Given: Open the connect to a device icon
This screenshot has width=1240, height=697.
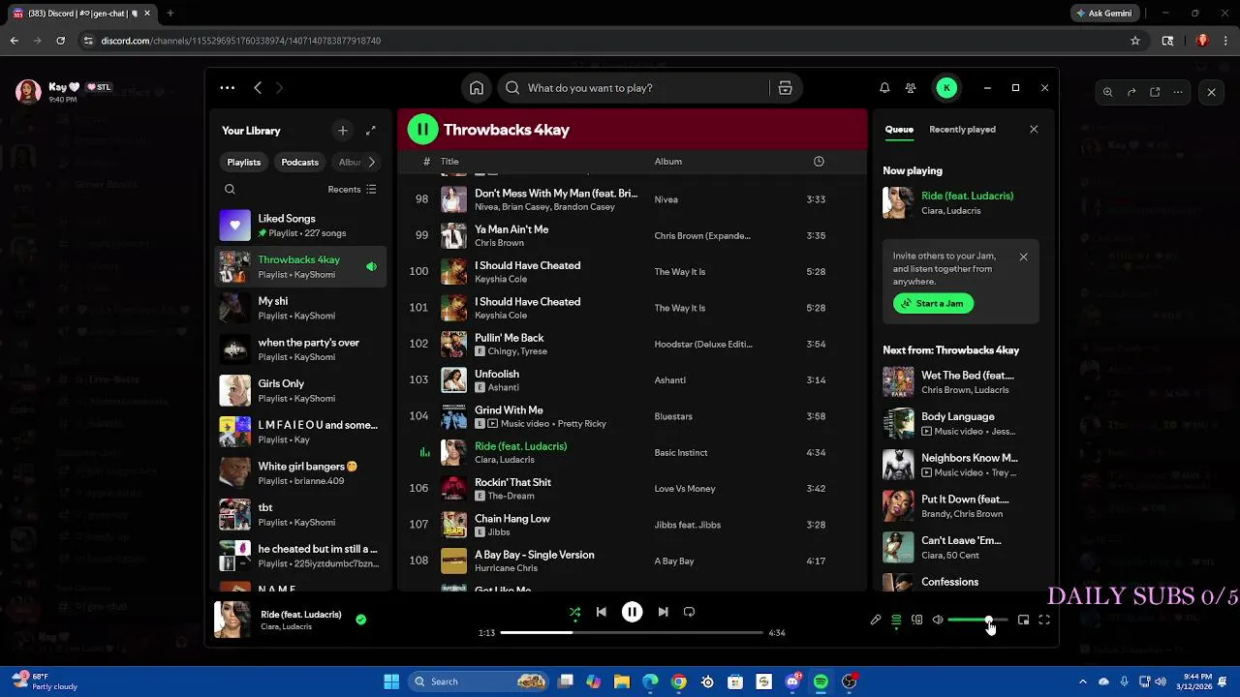Looking at the screenshot, I should pos(916,620).
